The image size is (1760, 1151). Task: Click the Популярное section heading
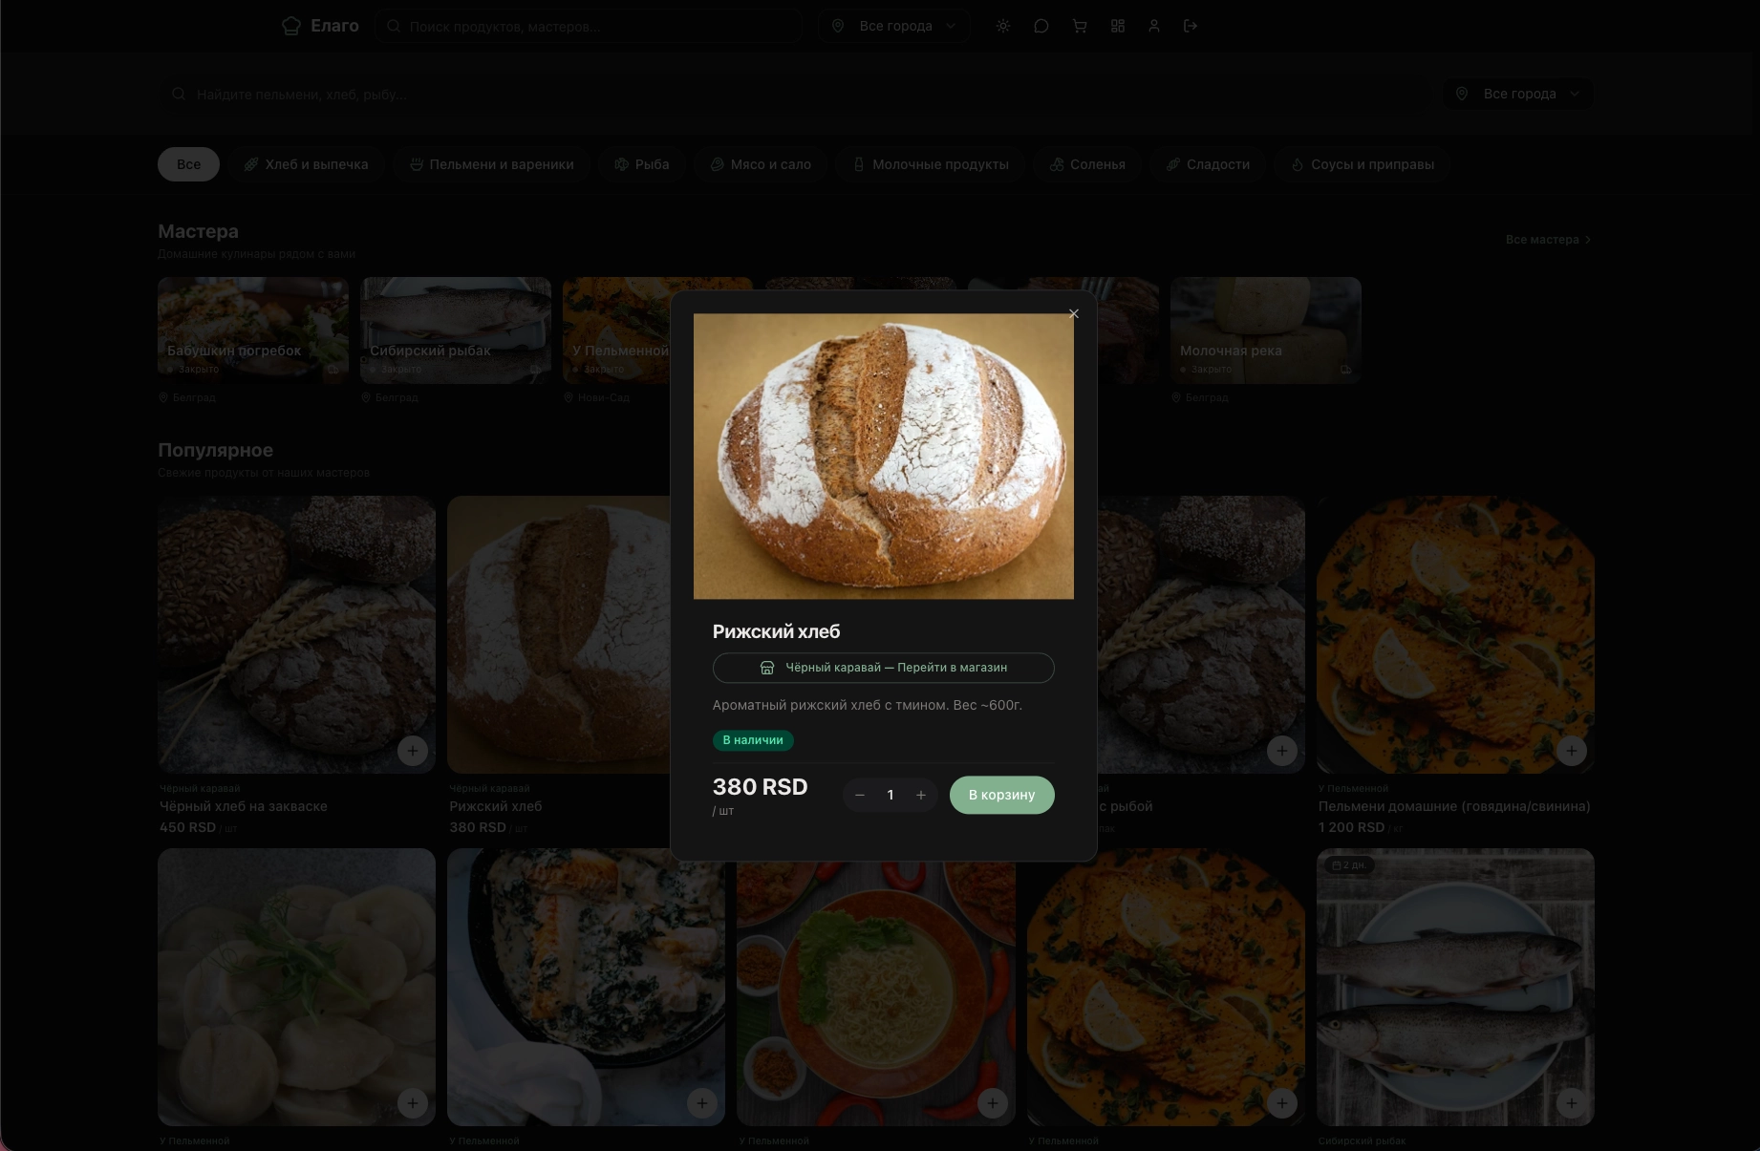pyautogui.click(x=216, y=450)
